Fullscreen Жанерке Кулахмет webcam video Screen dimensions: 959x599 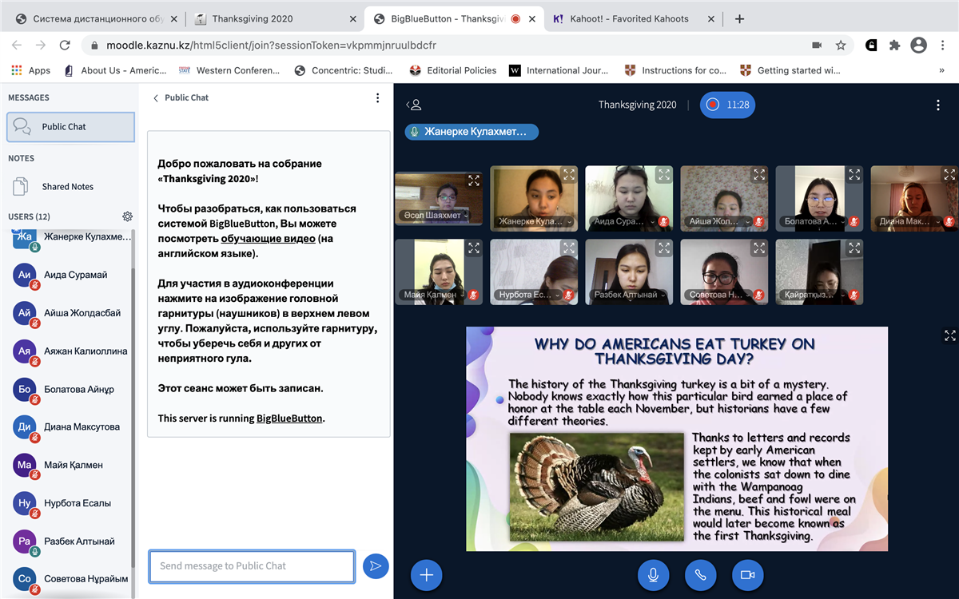pos(568,174)
